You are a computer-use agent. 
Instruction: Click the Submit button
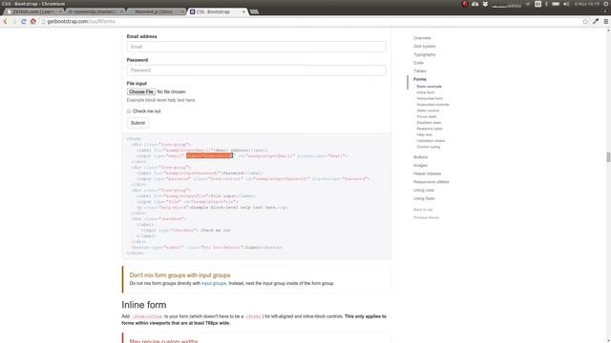pyautogui.click(x=137, y=123)
